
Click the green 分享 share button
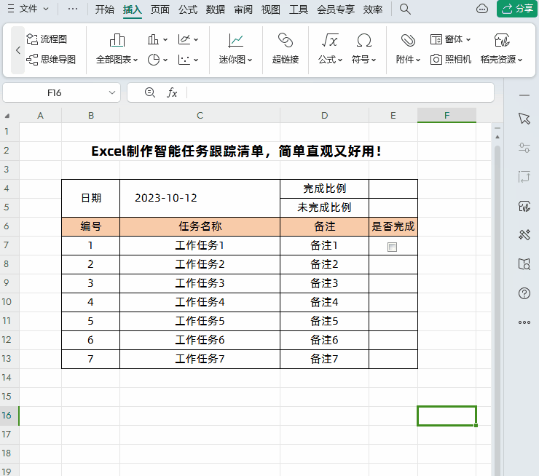517,9
